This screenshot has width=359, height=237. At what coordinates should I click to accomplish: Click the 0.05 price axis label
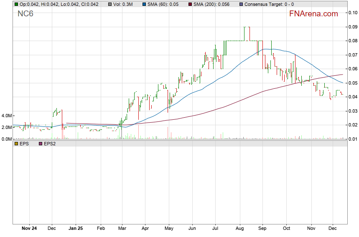point(352,83)
